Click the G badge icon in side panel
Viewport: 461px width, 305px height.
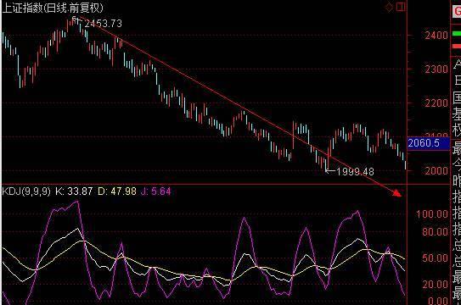[x=457, y=12]
